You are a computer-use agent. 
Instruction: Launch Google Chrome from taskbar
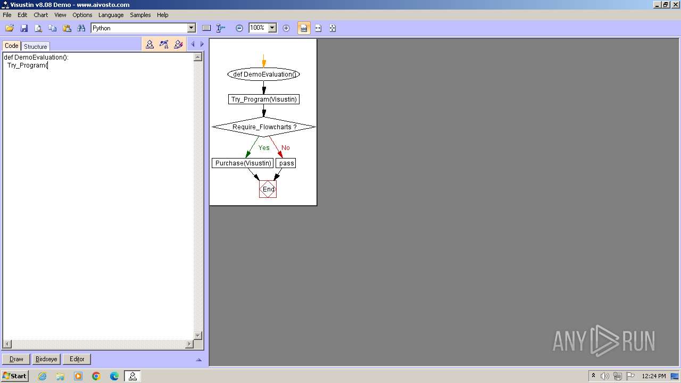[96, 376]
